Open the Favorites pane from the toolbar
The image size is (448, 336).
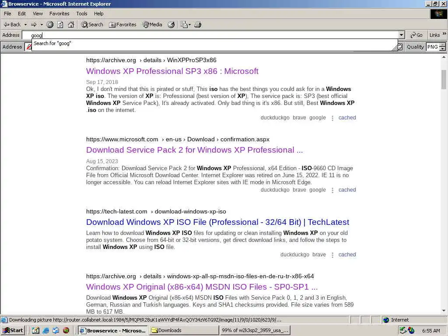[122, 24]
